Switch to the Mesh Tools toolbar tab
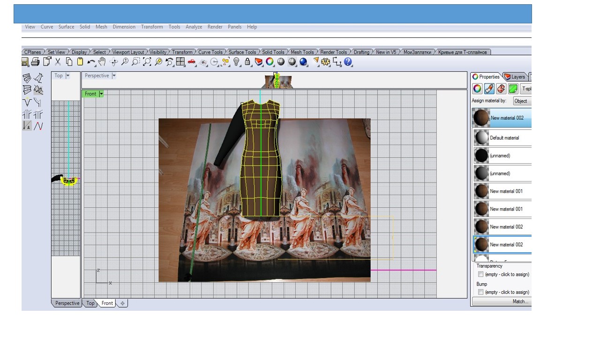Screen dimensions: 600x337 (302, 52)
